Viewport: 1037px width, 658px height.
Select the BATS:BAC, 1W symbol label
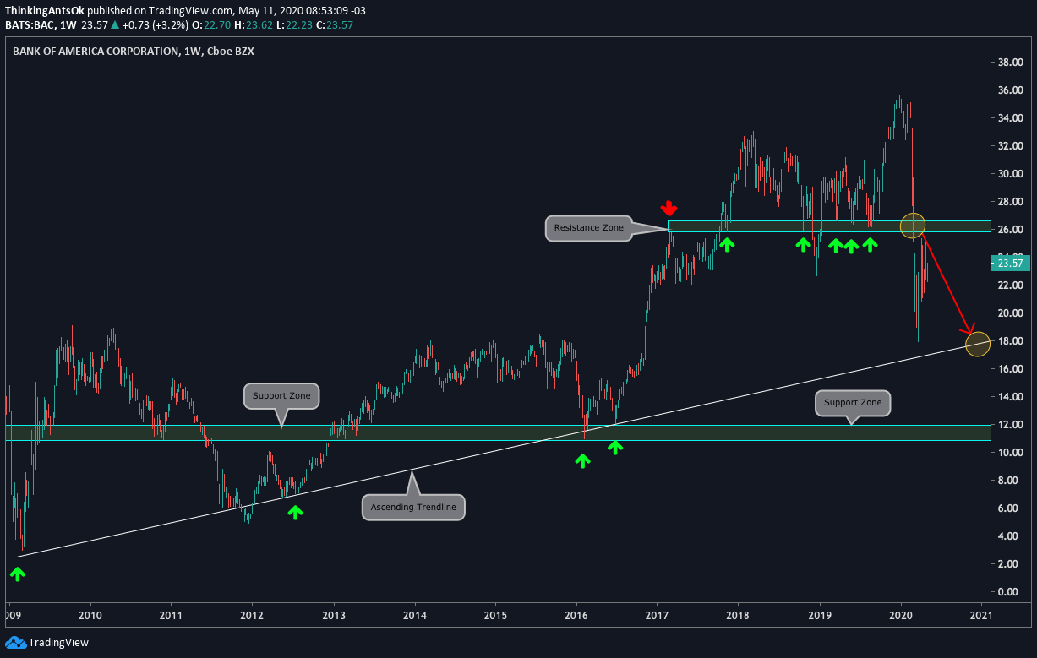click(41, 25)
